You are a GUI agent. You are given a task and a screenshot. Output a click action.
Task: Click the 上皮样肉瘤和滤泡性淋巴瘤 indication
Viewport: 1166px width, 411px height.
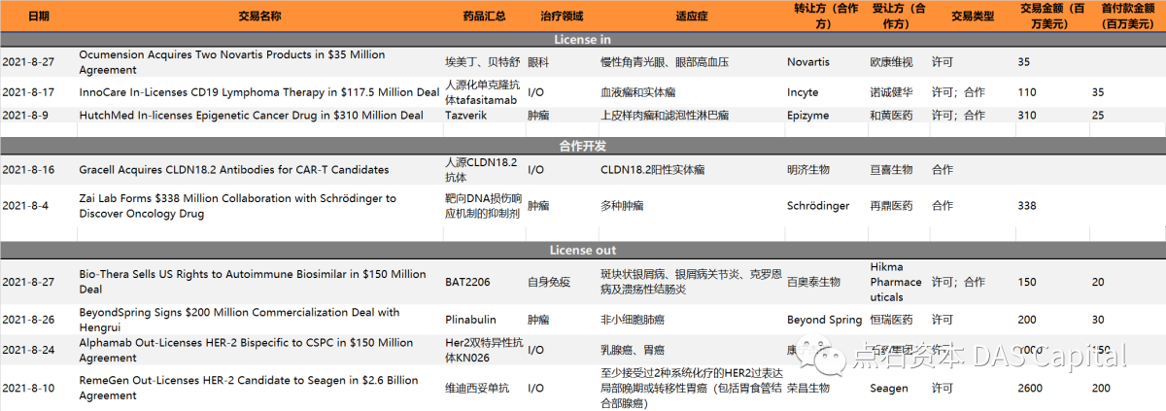[665, 116]
